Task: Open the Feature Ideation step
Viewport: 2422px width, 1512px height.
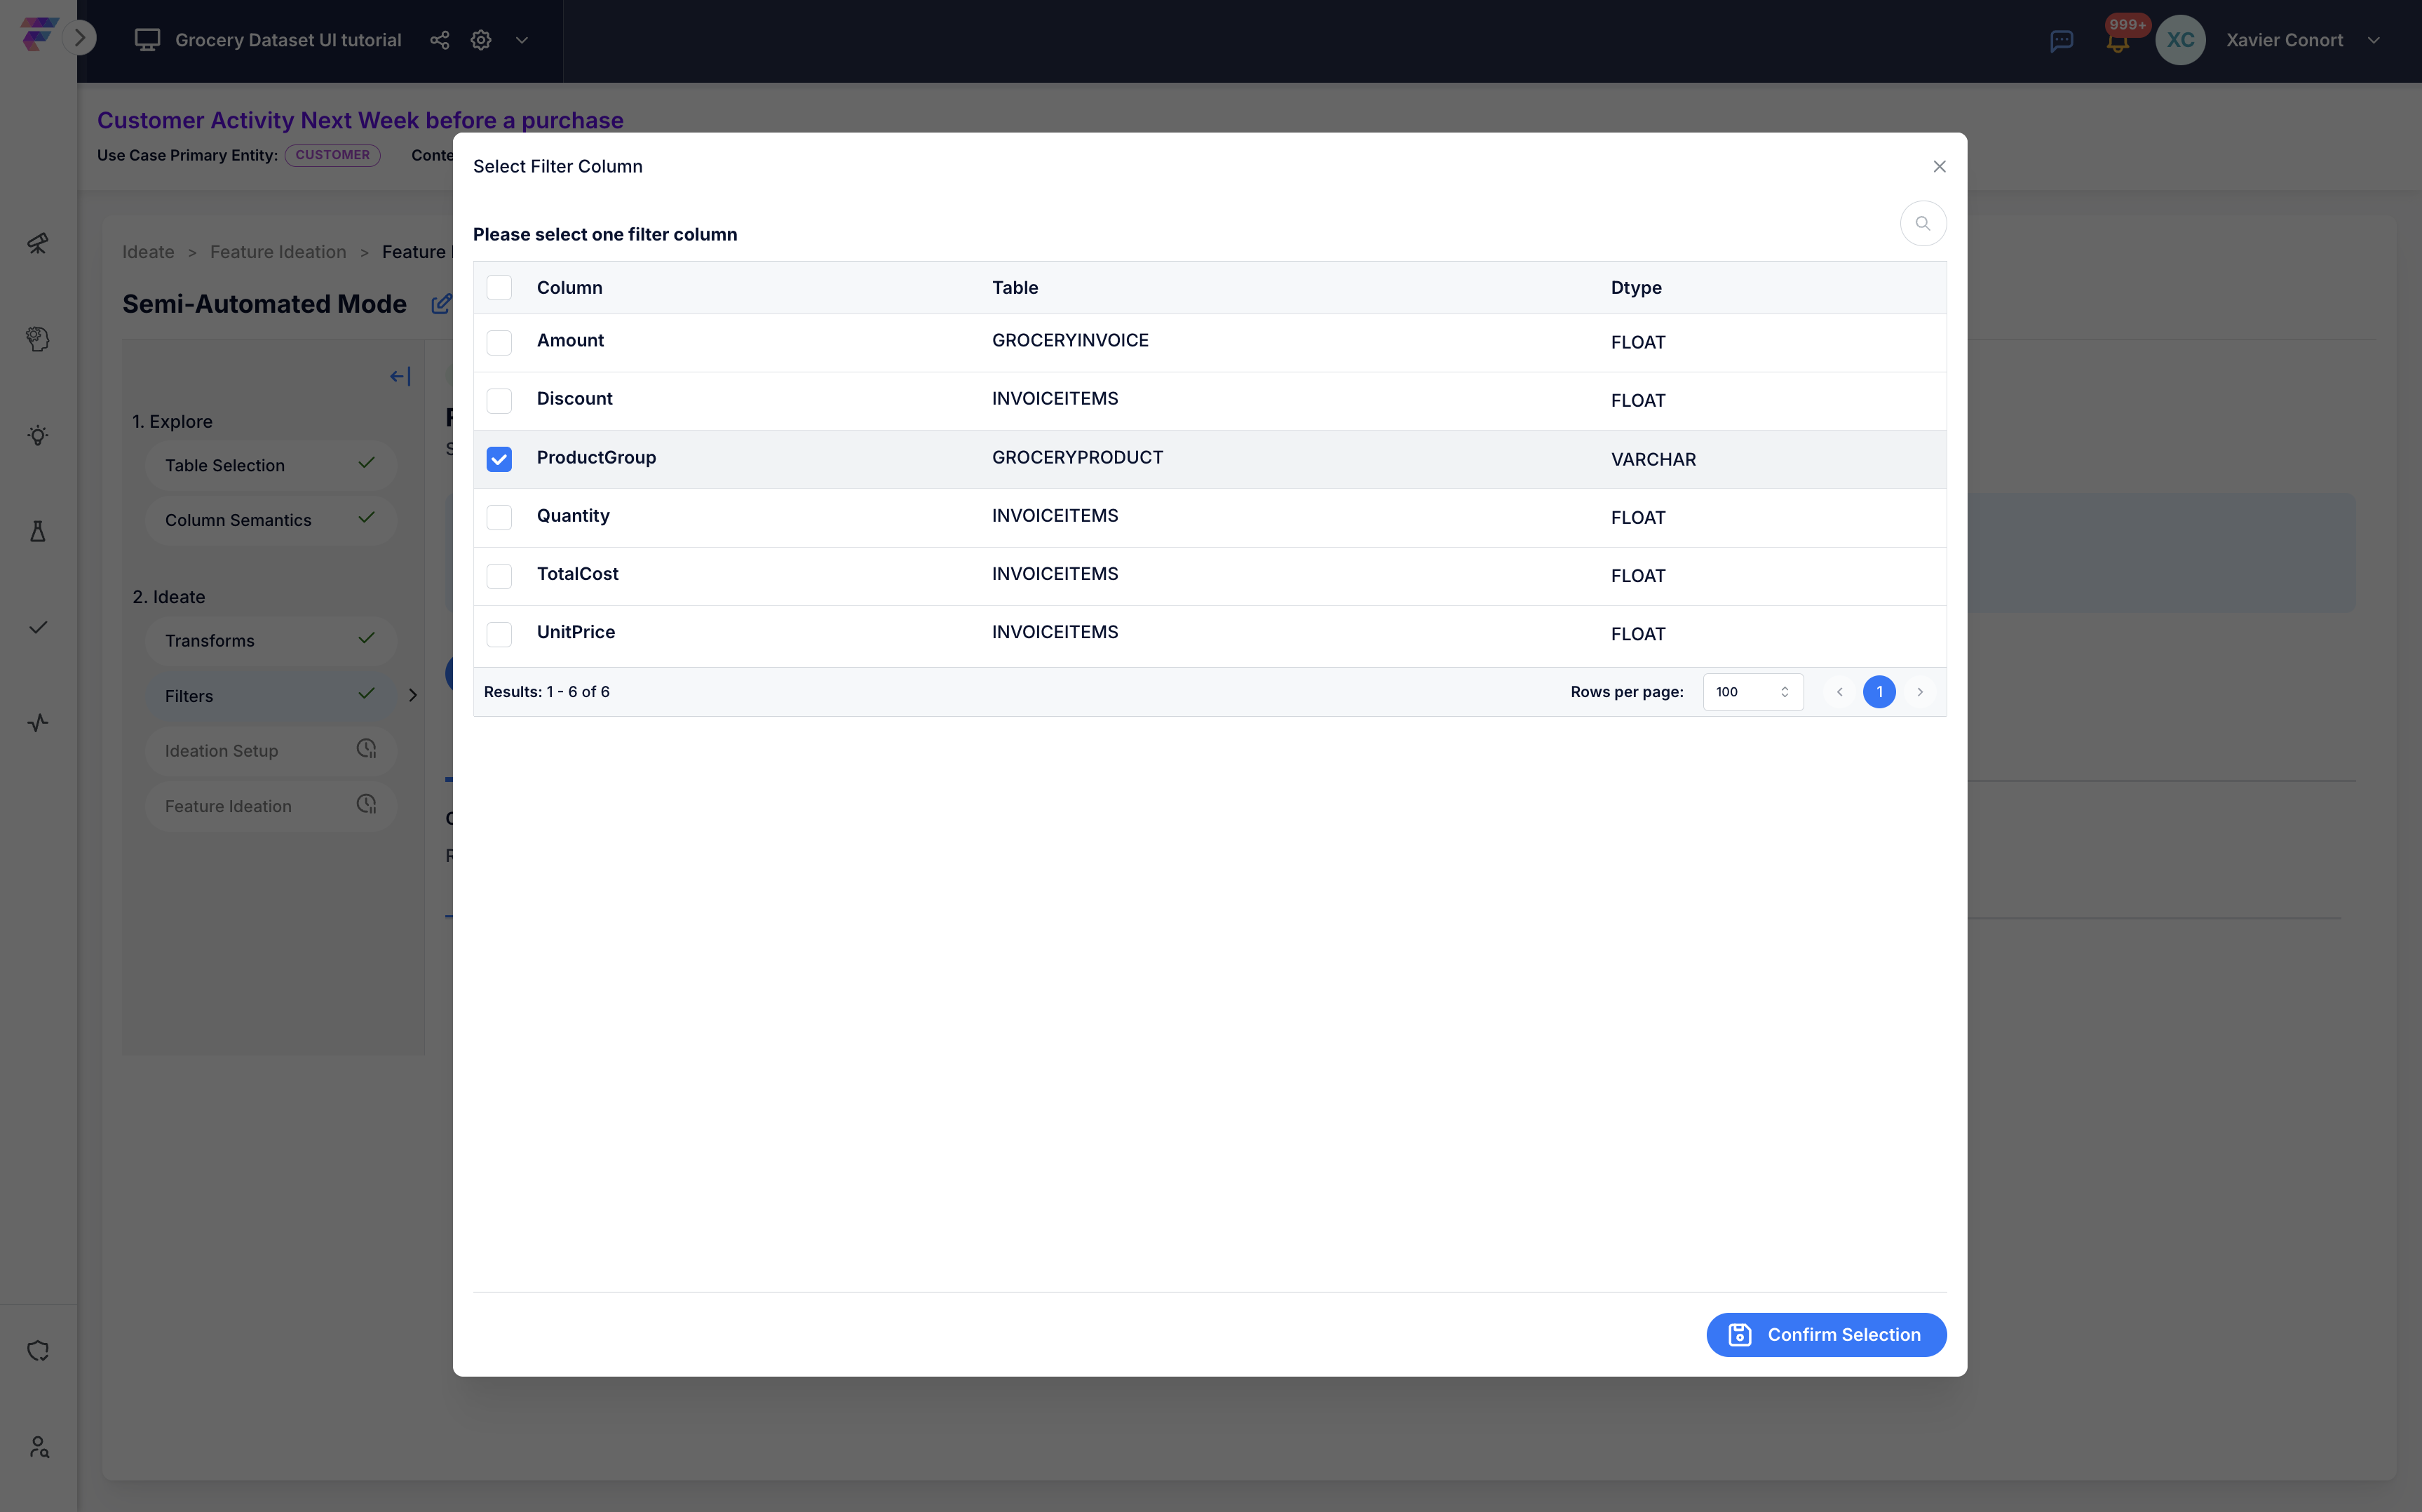Action: pos(271,806)
